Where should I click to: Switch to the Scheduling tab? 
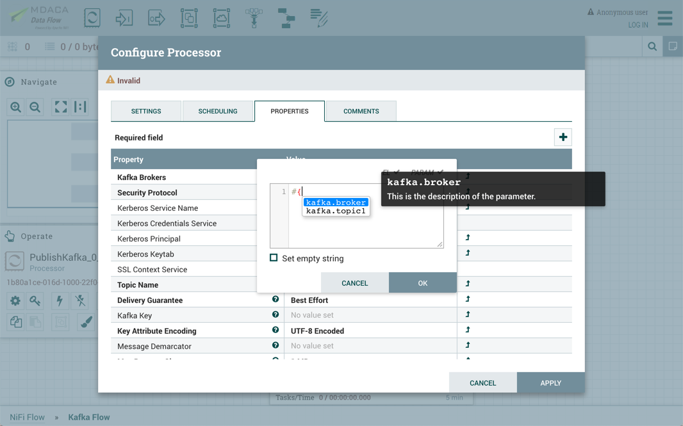coord(218,111)
